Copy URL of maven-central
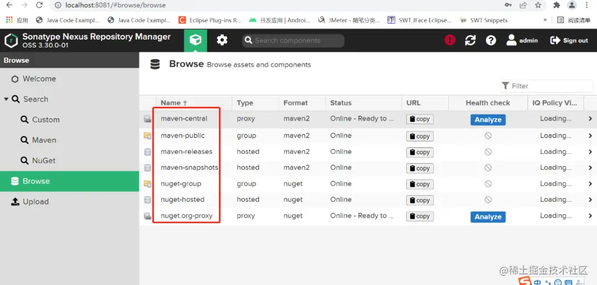597x285 pixels. point(420,119)
